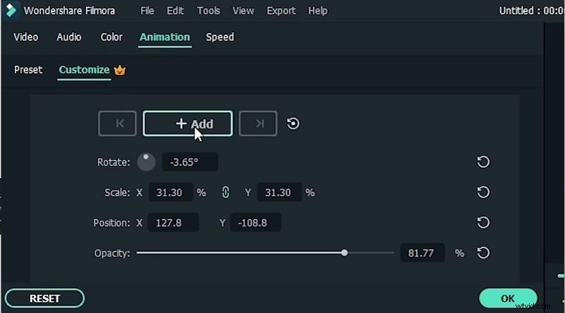Viewport: 565px width, 313px height.
Task: Reset the Position values
Action: pyautogui.click(x=483, y=223)
